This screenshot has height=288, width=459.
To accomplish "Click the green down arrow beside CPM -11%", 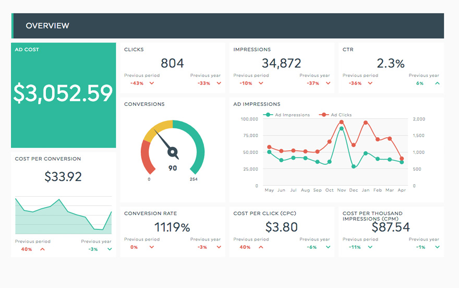I will (370, 247).
